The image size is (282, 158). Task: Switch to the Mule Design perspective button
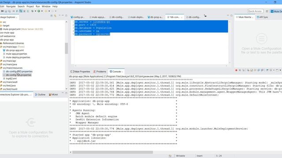click(276, 11)
